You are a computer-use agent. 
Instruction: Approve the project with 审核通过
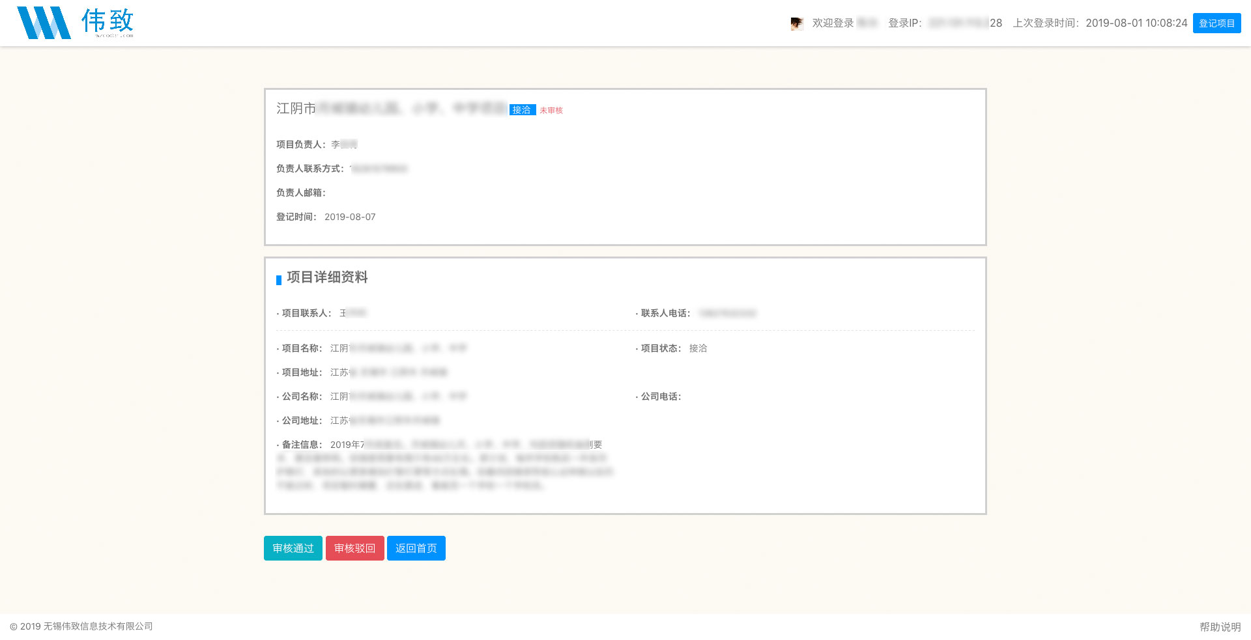point(293,548)
